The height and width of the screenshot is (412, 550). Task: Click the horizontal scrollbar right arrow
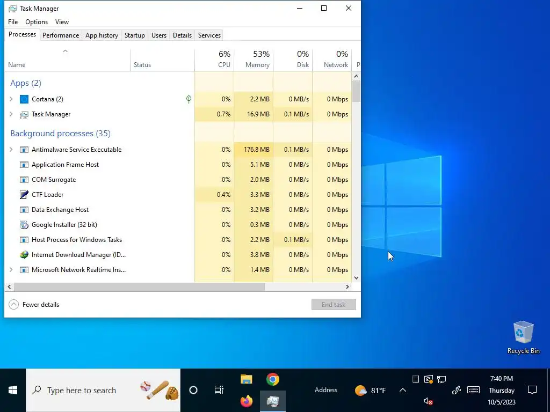click(348, 286)
